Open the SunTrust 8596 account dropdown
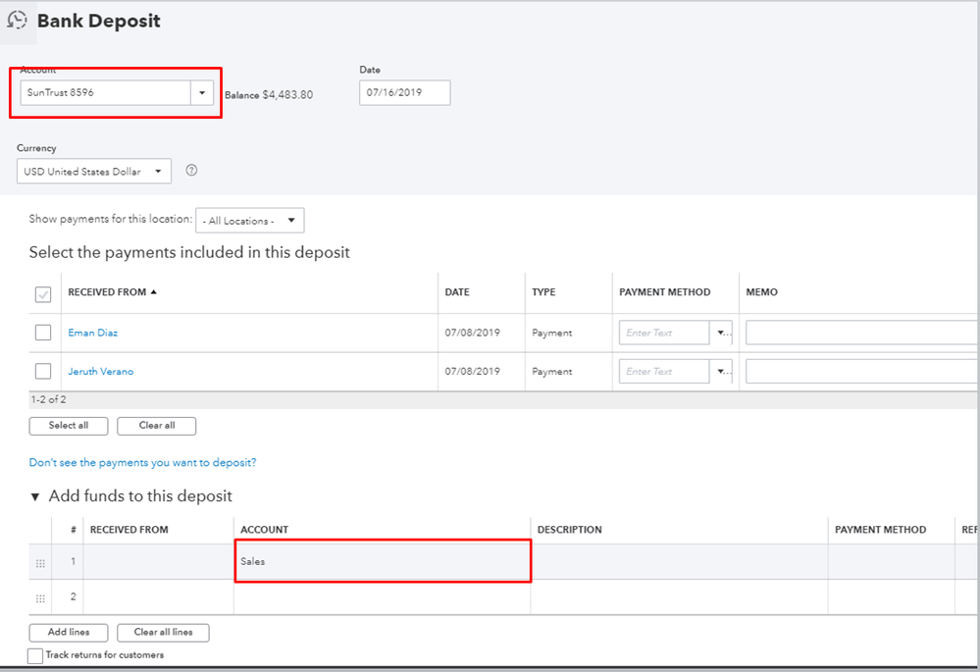This screenshot has width=980, height=672. pyautogui.click(x=202, y=93)
